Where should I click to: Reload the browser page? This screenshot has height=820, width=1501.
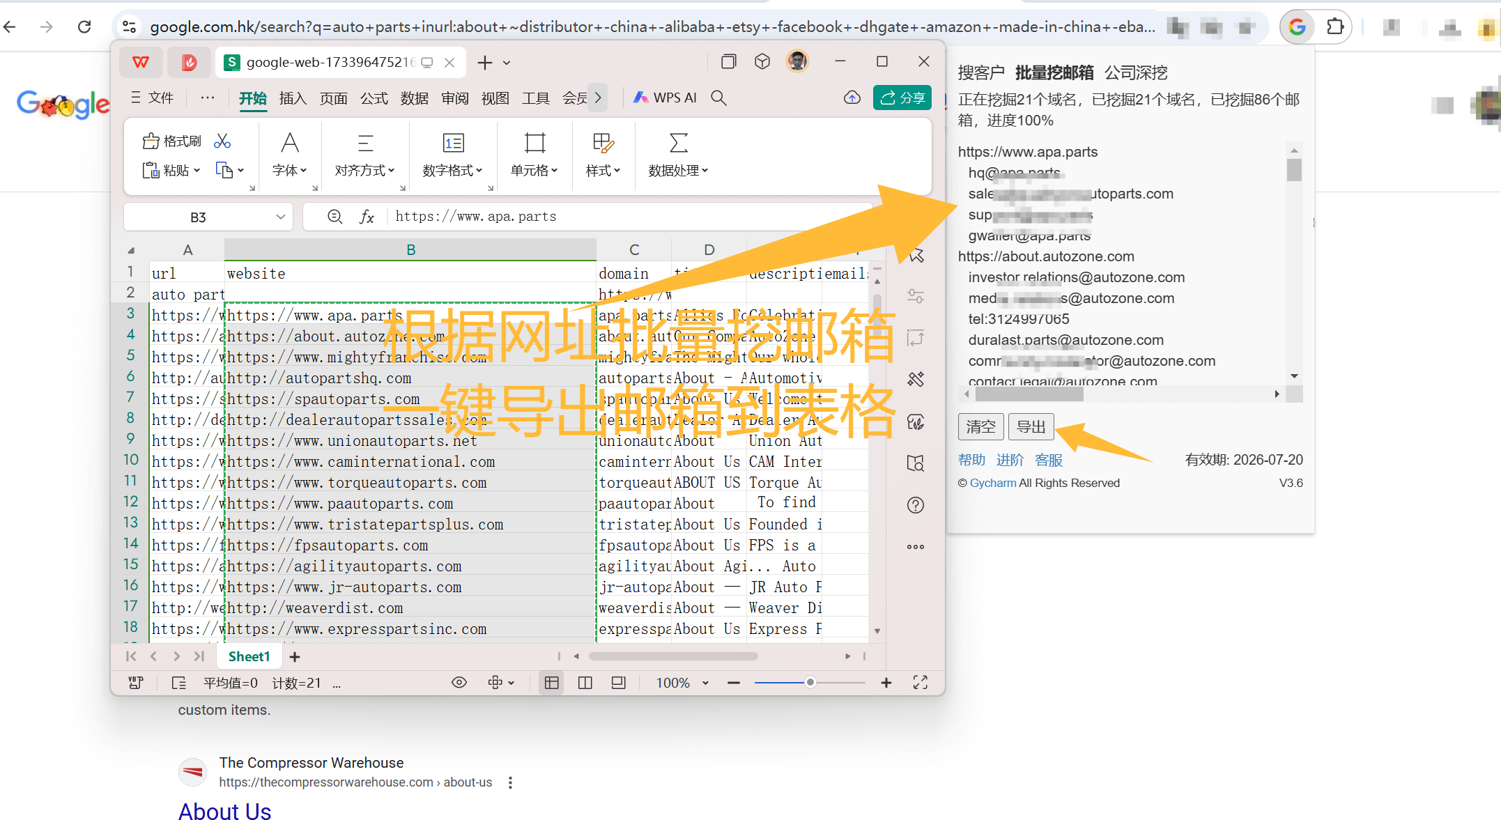(84, 27)
